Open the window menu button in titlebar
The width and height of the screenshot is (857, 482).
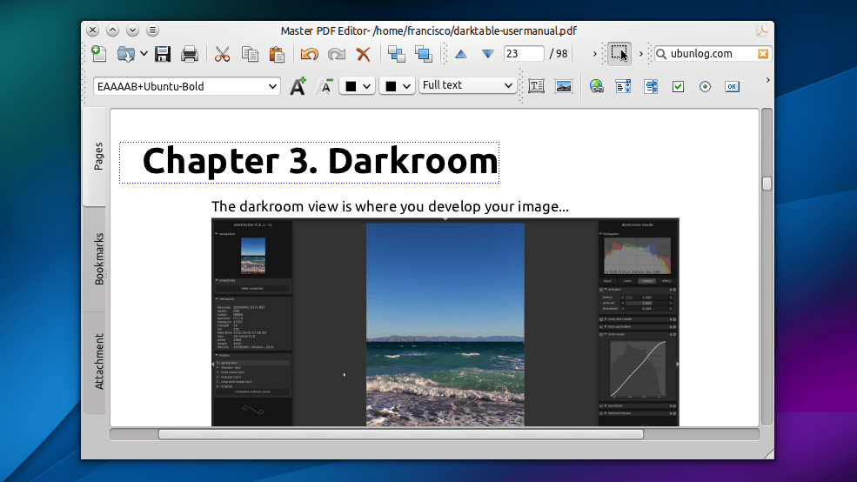pyautogui.click(x=152, y=30)
